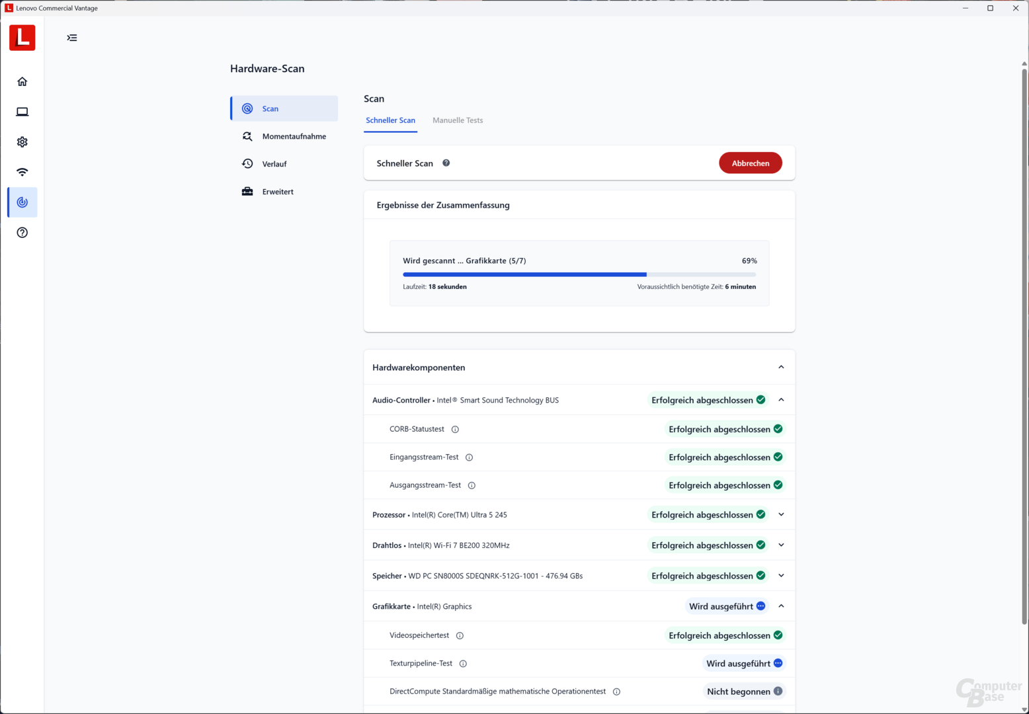The height and width of the screenshot is (714, 1029).
Task: Open the Home icon in left sidebar
Action: point(22,81)
